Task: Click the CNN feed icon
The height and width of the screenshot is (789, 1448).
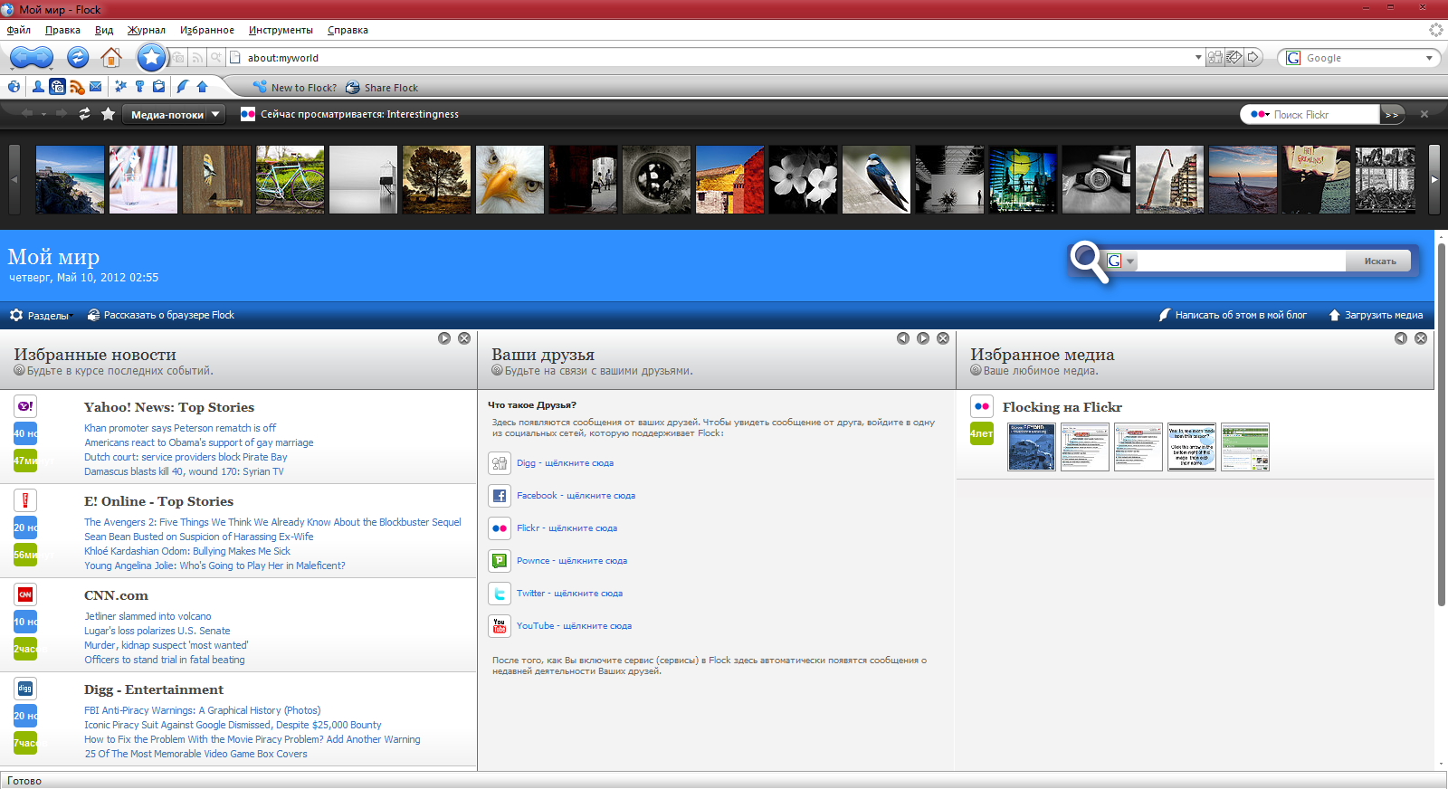Action: (25, 594)
